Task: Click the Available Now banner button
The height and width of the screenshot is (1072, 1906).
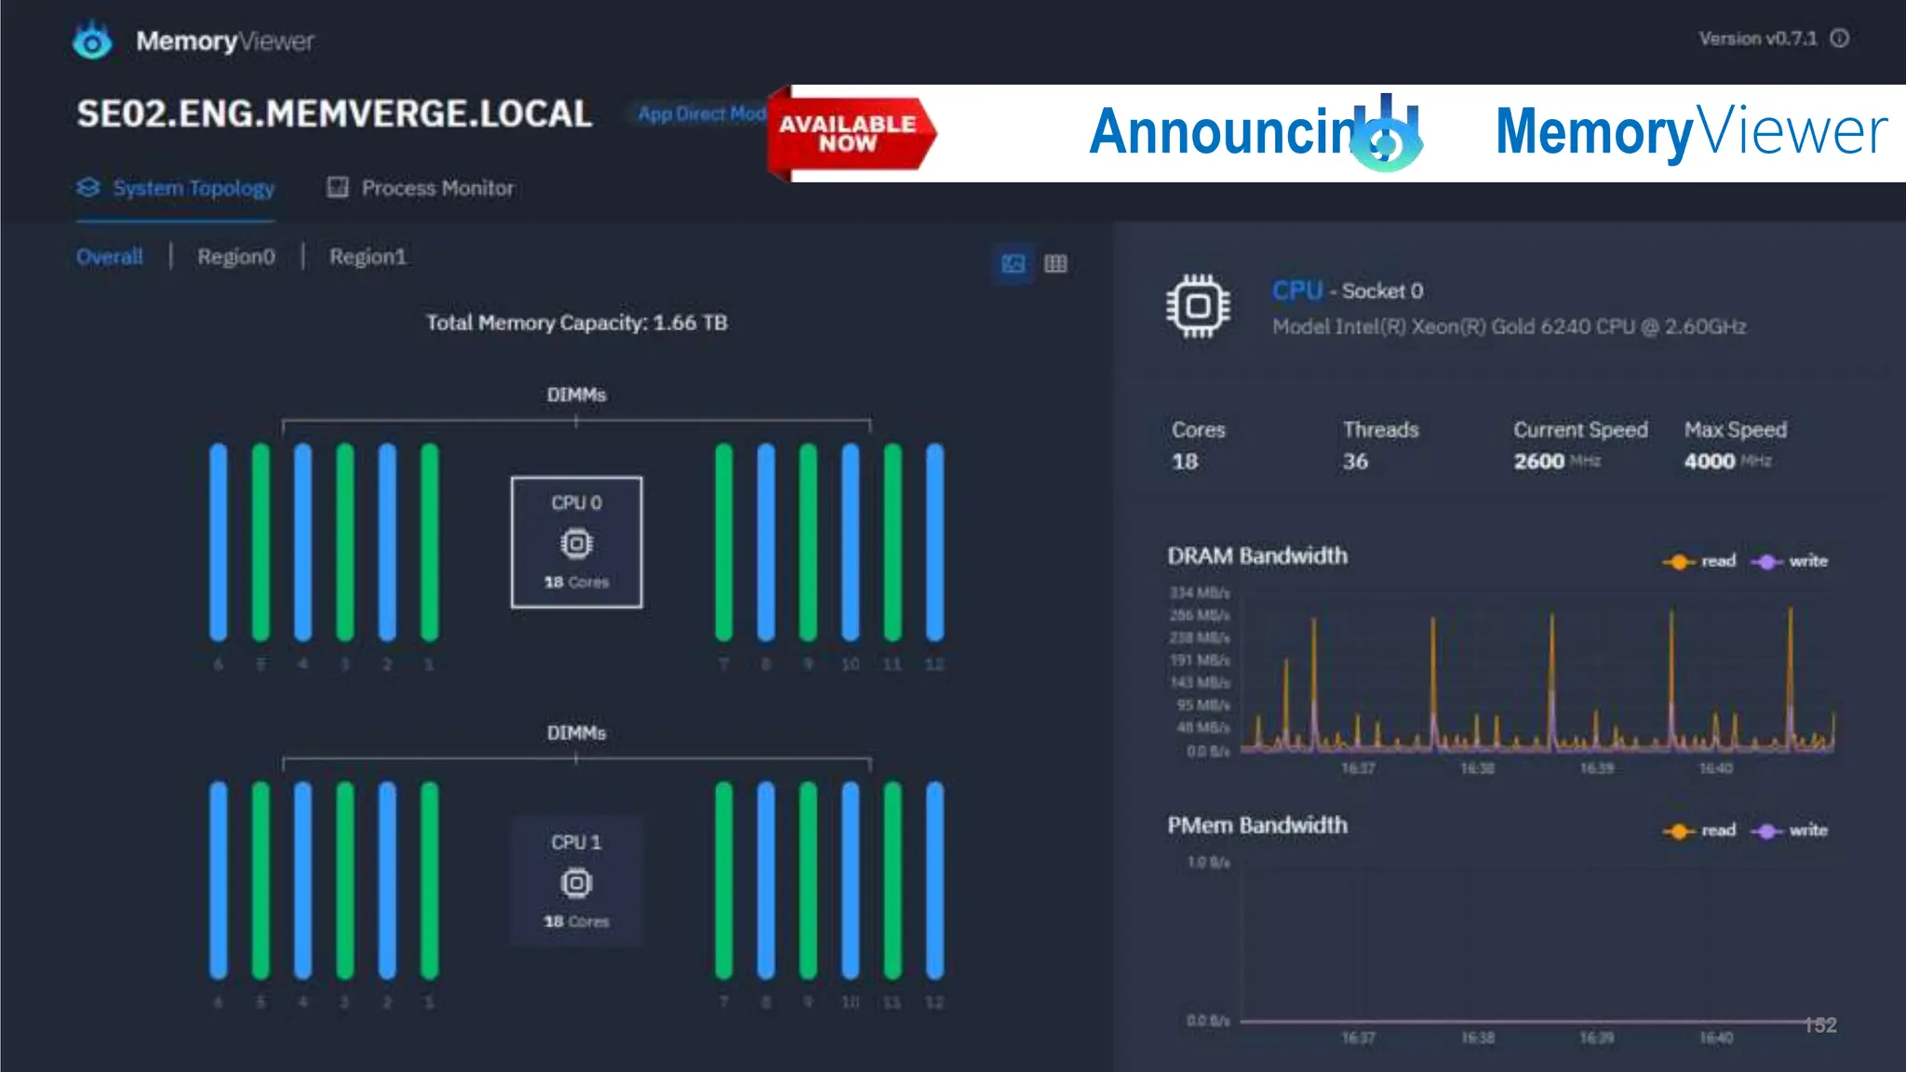Action: point(848,134)
